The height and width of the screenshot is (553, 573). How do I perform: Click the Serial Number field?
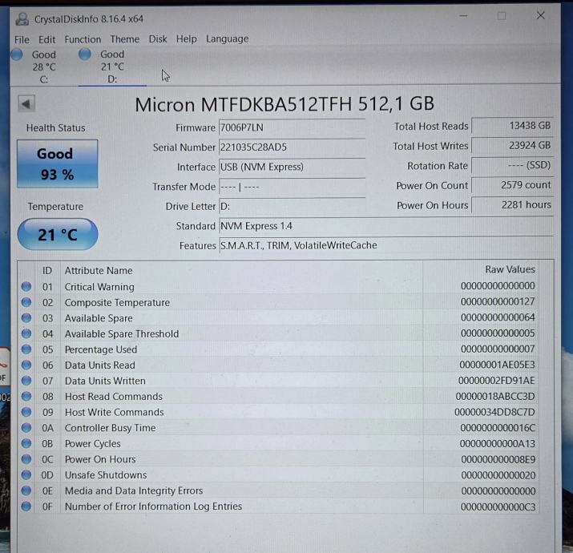(292, 147)
